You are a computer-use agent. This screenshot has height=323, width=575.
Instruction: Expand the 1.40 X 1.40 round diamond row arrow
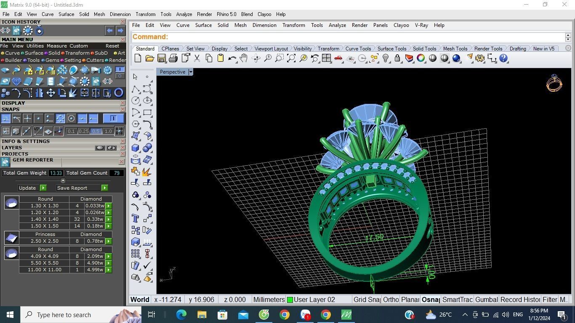(109, 219)
